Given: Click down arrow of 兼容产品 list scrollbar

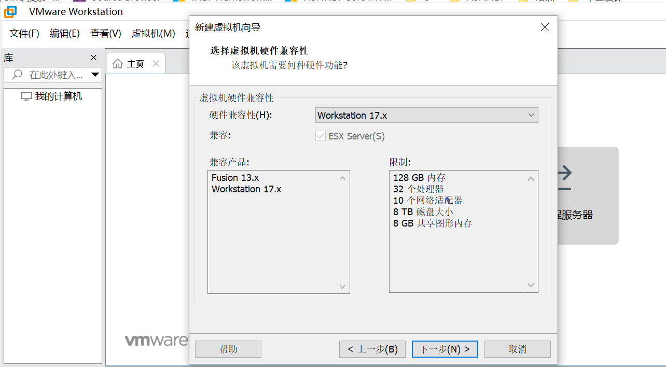Looking at the screenshot, I should coord(342,286).
